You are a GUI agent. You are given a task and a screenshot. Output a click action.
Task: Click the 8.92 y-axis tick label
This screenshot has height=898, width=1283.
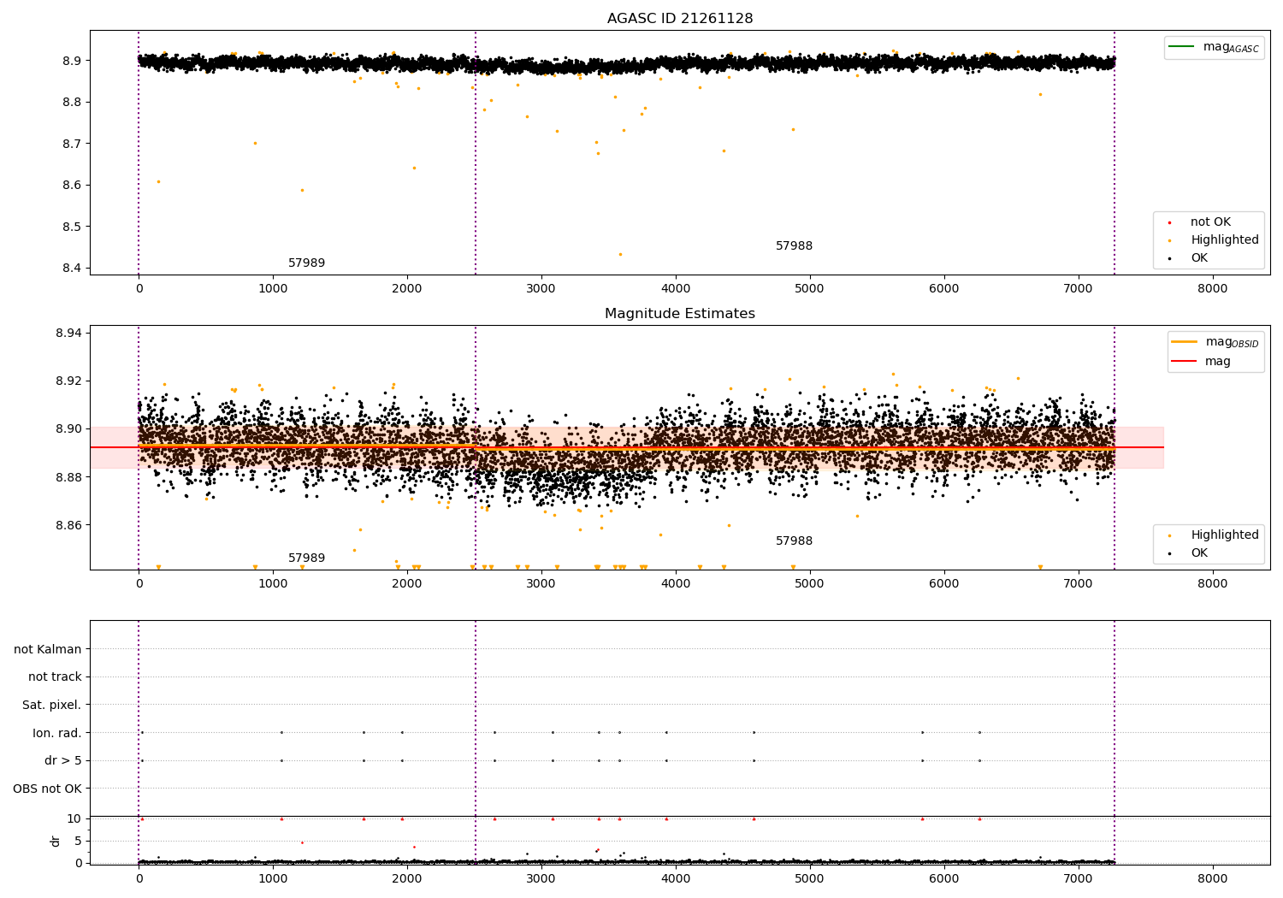tap(68, 381)
